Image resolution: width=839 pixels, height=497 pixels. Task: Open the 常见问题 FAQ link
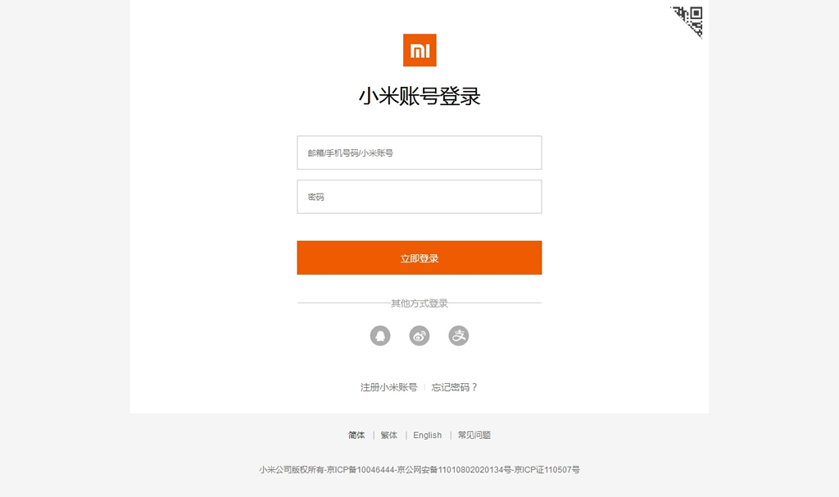(x=474, y=435)
